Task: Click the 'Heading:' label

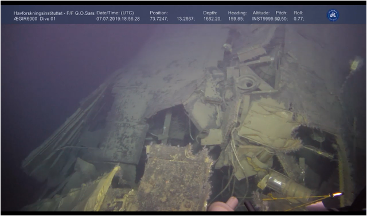Action: [x=237, y=13]
